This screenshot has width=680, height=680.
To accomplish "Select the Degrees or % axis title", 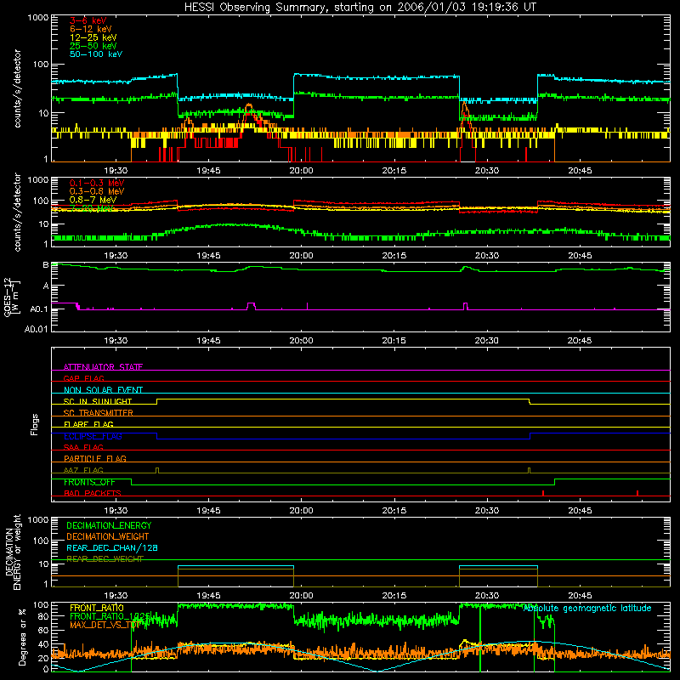I will click(22, 637).
